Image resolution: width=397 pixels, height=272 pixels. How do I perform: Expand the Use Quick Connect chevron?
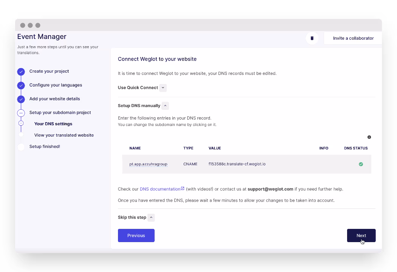point(163,88)
